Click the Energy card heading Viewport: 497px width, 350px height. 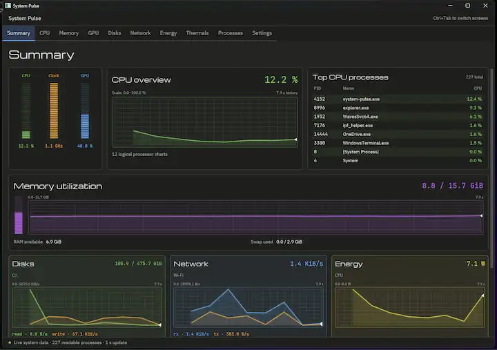[x=349, y=264]
